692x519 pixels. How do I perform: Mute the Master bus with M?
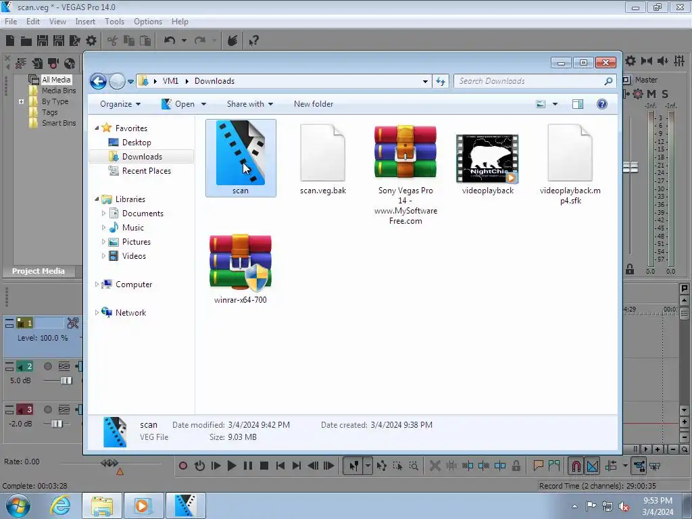pos(651,94)
